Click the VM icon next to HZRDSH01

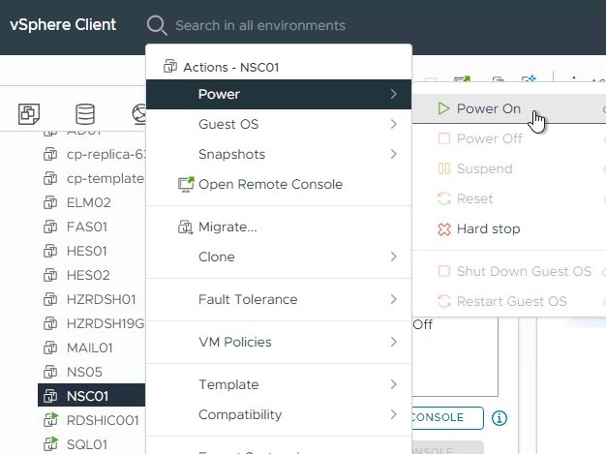coord(50,299)
